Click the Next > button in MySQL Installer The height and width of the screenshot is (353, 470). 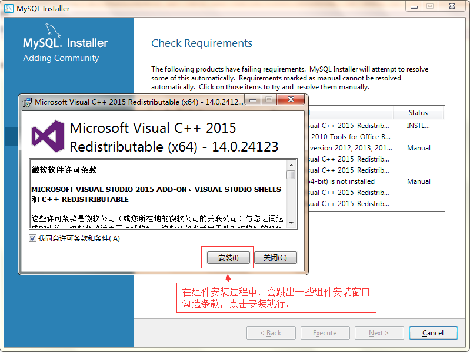pyautogui.click(x=379, y=333)
